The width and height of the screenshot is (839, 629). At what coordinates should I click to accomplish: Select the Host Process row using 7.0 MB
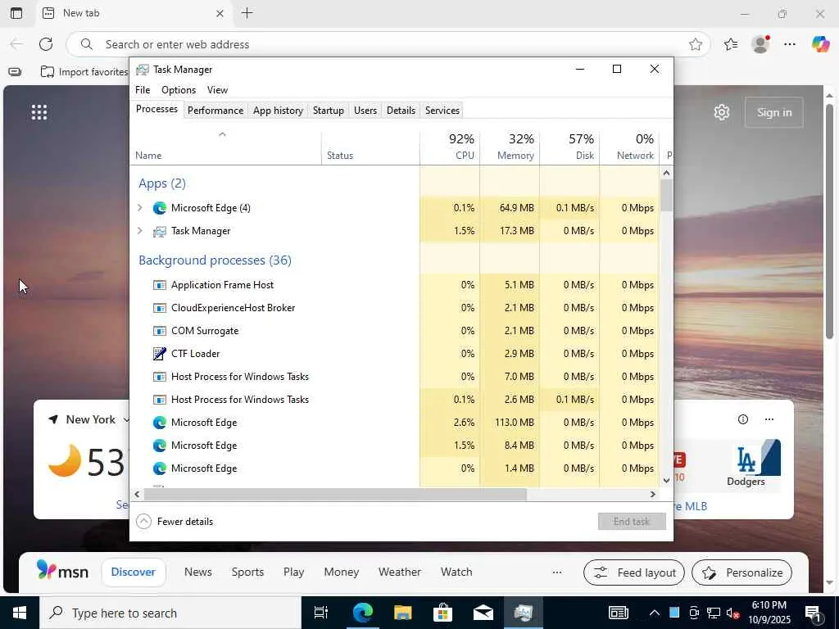click(x=395, y=377)
